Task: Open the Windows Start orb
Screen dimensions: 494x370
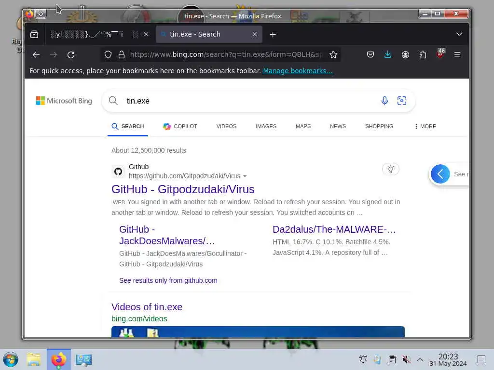Action: (x=11, y=359)
